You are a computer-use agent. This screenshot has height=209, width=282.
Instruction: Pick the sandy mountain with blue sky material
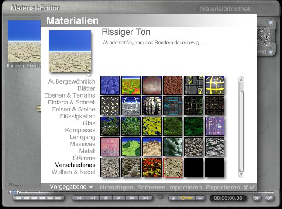click(x=152, y=147)
